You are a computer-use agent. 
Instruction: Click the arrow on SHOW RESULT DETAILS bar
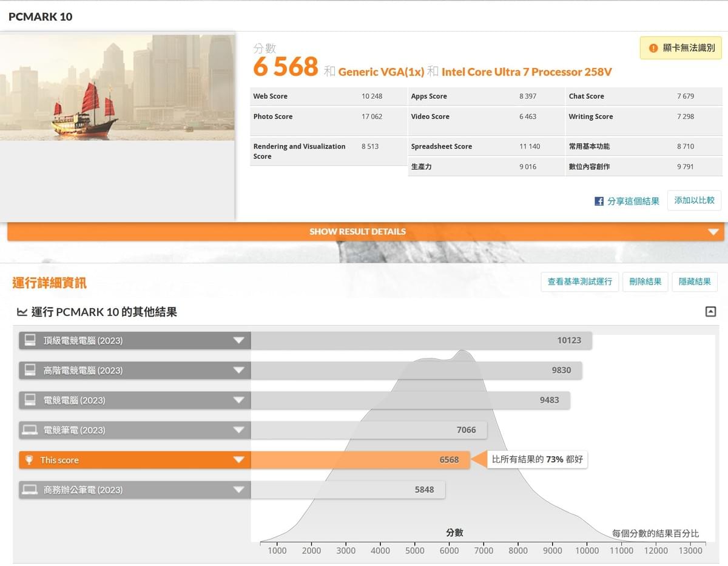click(x=713, y=232)
